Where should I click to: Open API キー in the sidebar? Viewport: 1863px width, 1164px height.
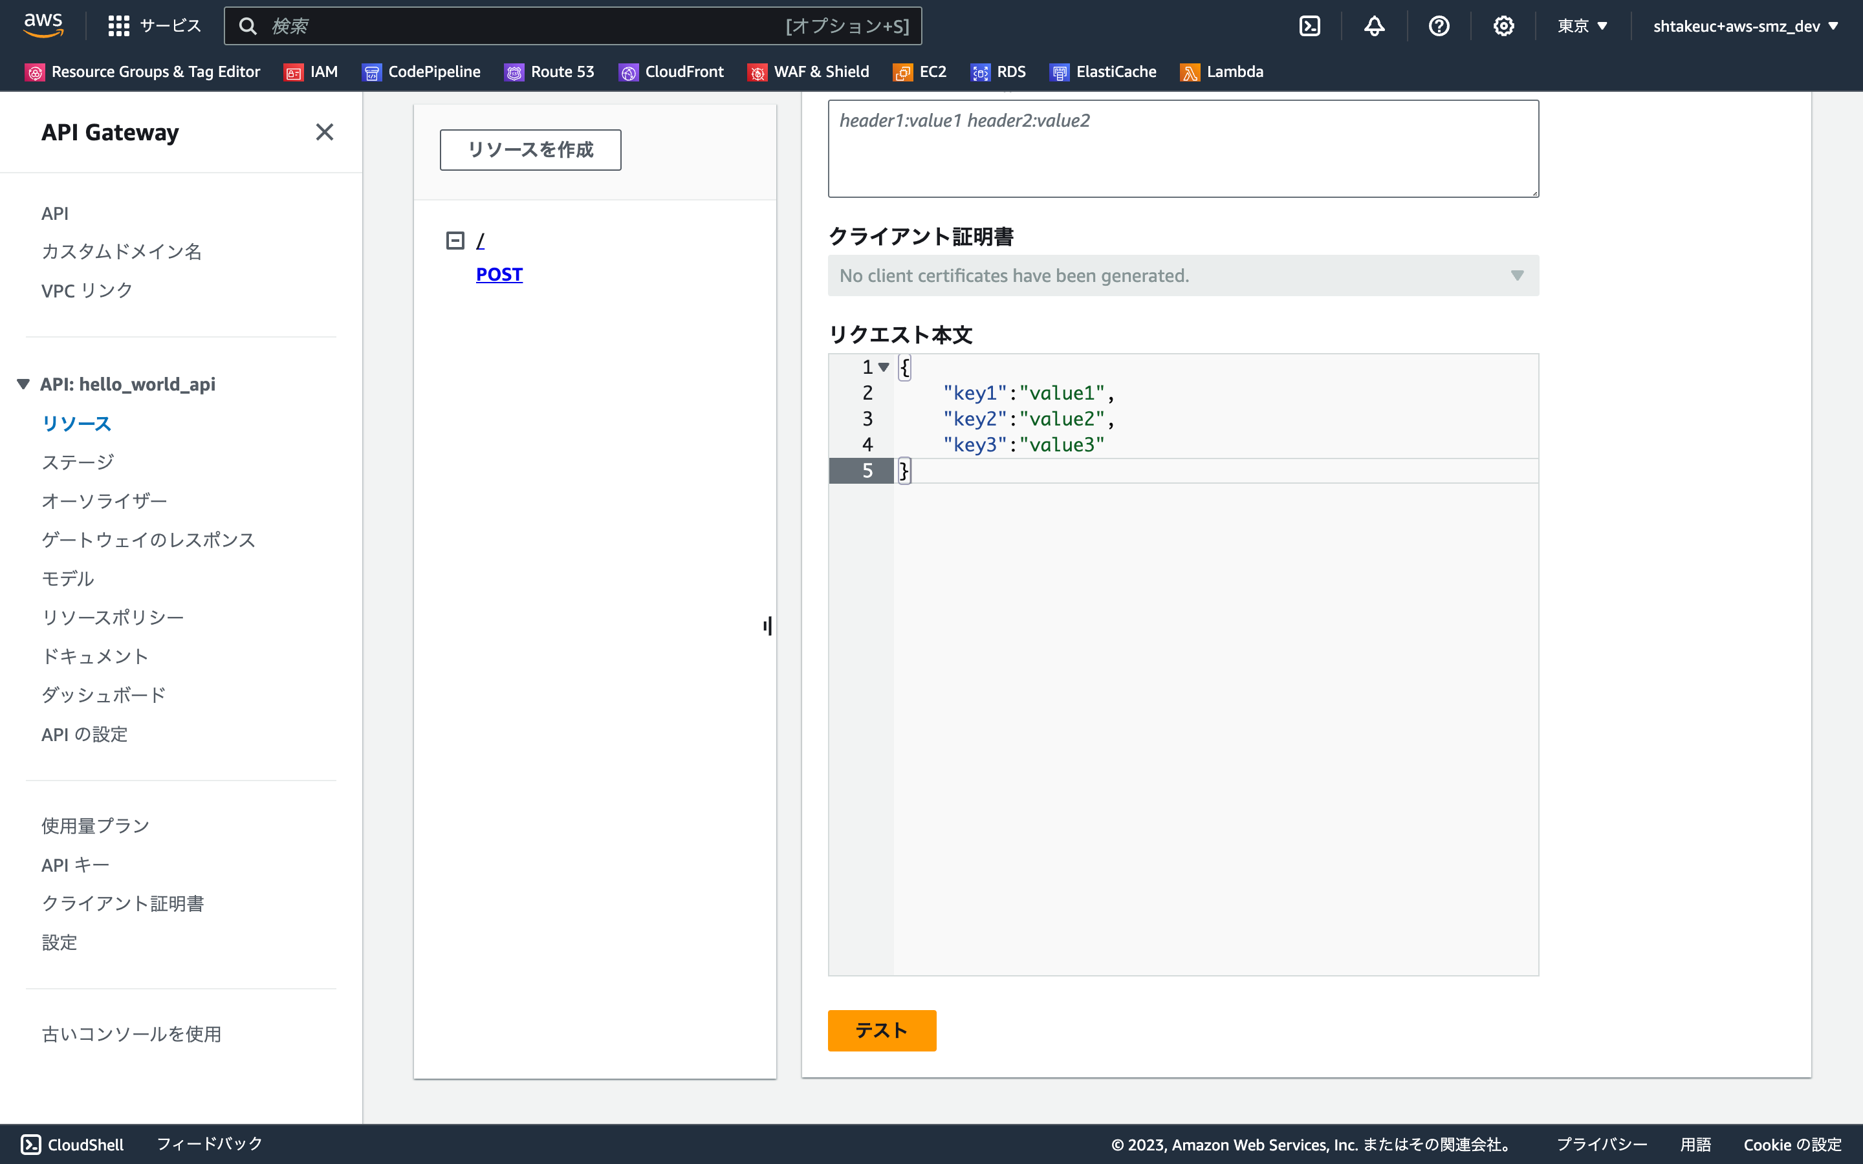click(x=76, y=865)
